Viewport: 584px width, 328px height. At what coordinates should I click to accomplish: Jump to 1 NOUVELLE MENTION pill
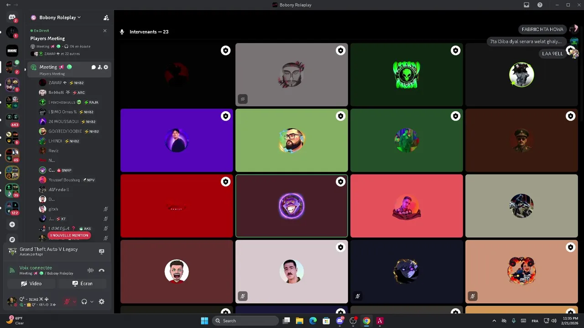pyautogui.click(x=69, y=236)
